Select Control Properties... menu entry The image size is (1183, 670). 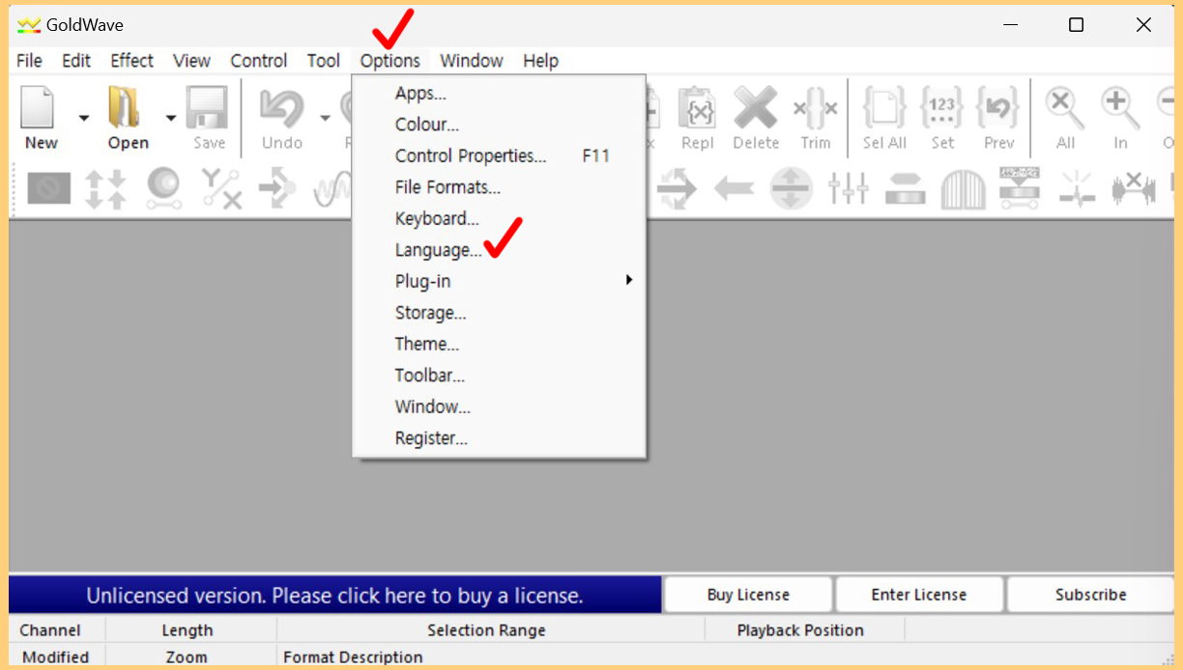(x=500, y=155)
